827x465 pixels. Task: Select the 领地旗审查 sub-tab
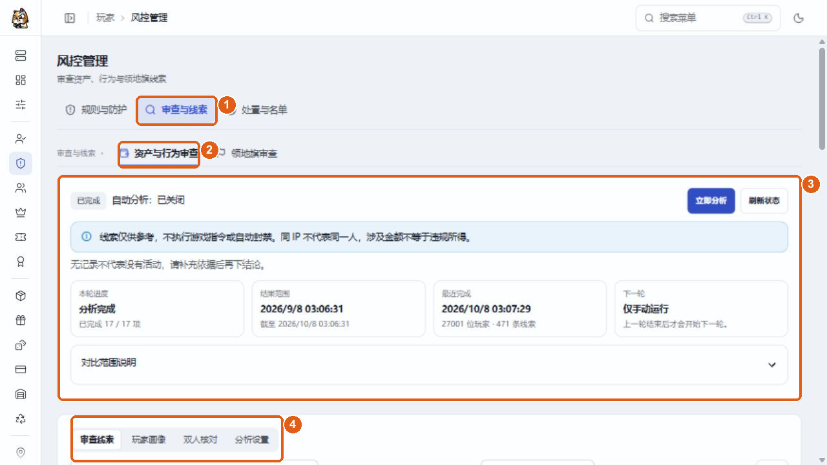(249, 154)
